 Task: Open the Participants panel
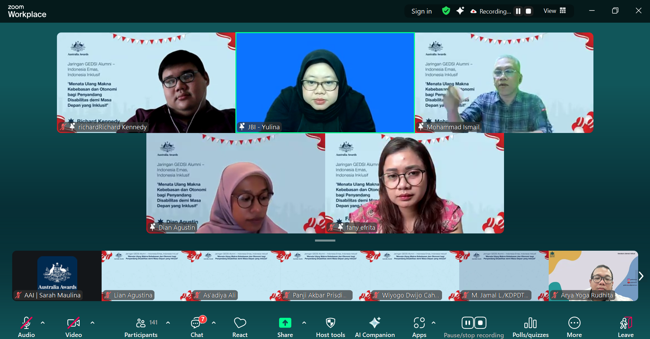(141, 327)
